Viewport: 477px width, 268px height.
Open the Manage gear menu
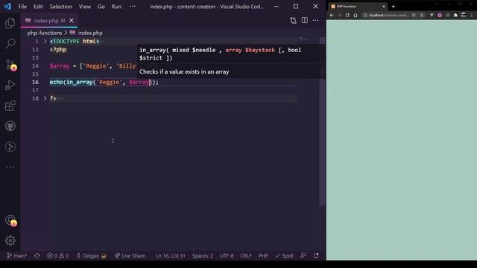(10, 240)
